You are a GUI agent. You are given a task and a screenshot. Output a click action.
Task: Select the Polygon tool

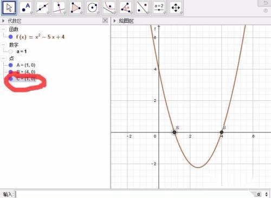click(x=76, y=8)
